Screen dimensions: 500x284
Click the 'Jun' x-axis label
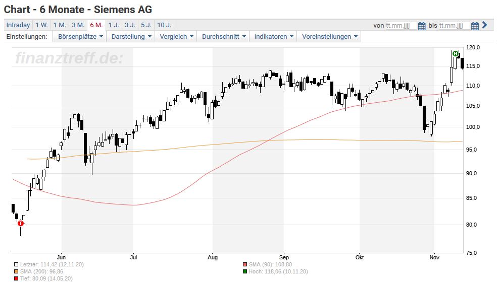tap(61, 257)
